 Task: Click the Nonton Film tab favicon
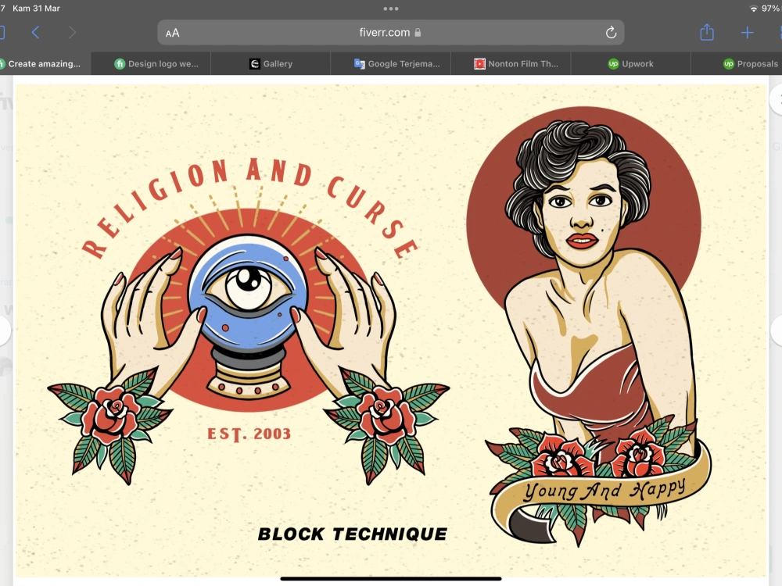point(480,64)
